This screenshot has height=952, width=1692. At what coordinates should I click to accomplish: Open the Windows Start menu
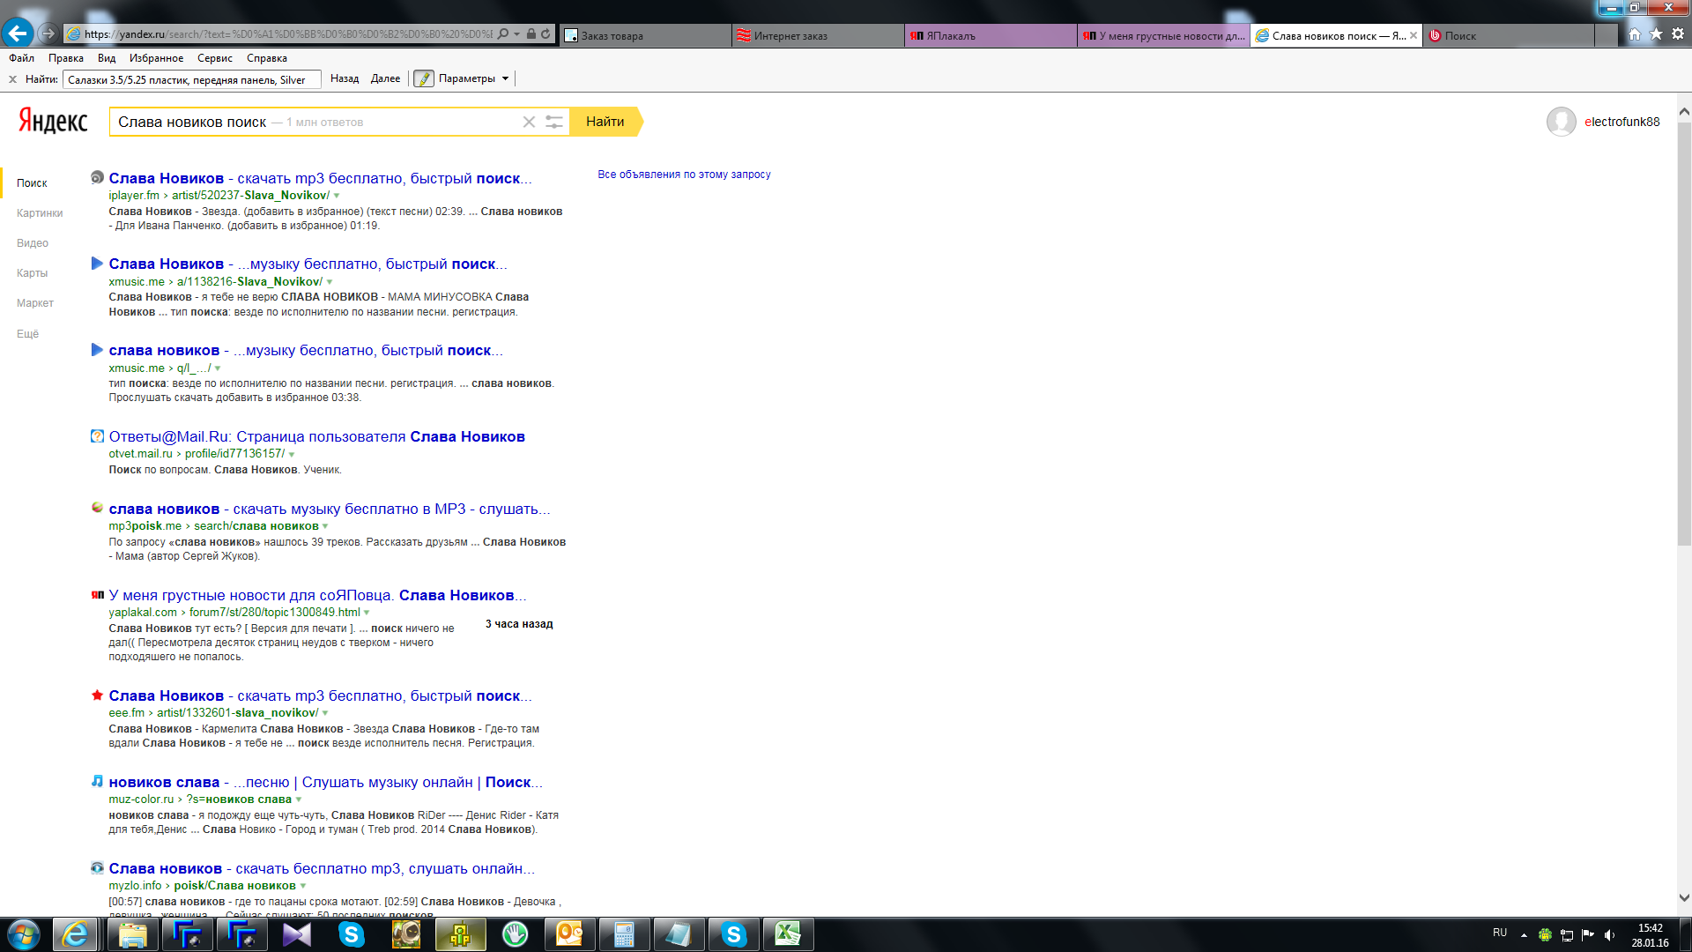point(24,934)
